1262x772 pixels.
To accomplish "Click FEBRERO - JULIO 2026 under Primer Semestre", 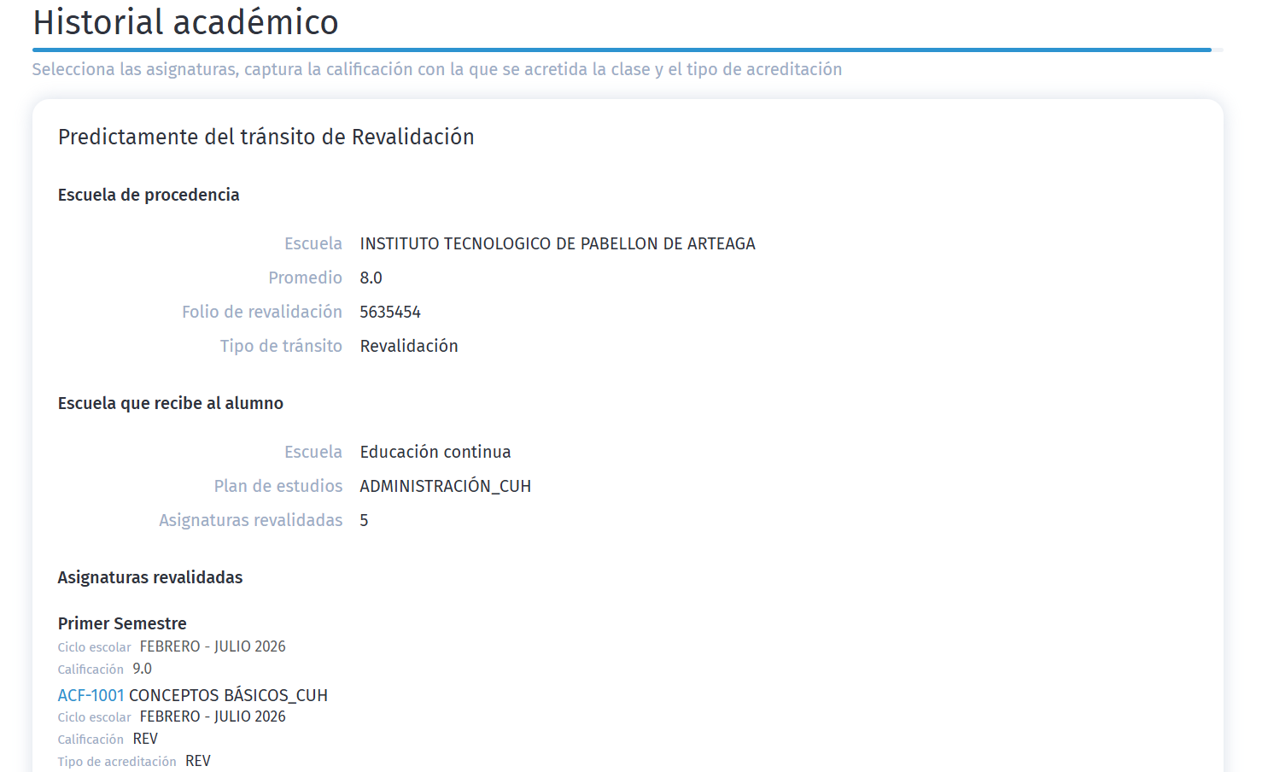I will click(x=212, y=646).
